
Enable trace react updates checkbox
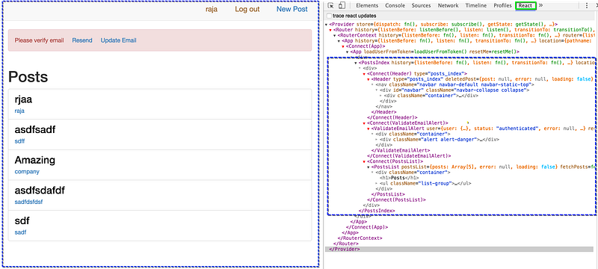coord(329,16)
